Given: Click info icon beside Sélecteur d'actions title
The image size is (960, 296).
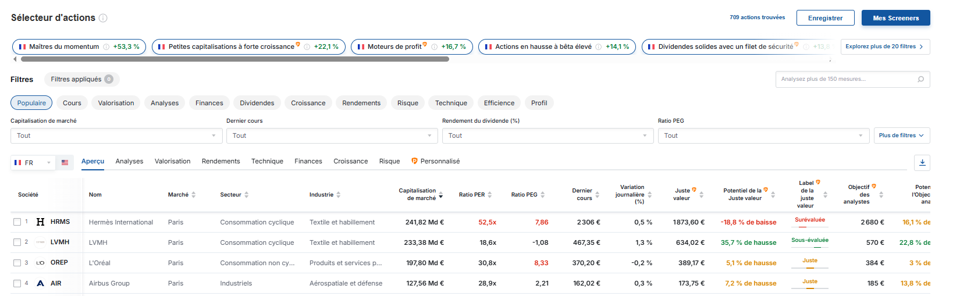Looking at the screenshot, I should coord(103,18).
